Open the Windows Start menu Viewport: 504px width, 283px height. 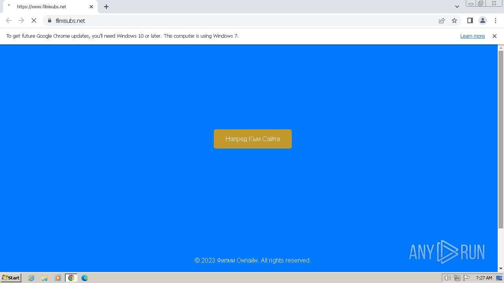point(11,277)
